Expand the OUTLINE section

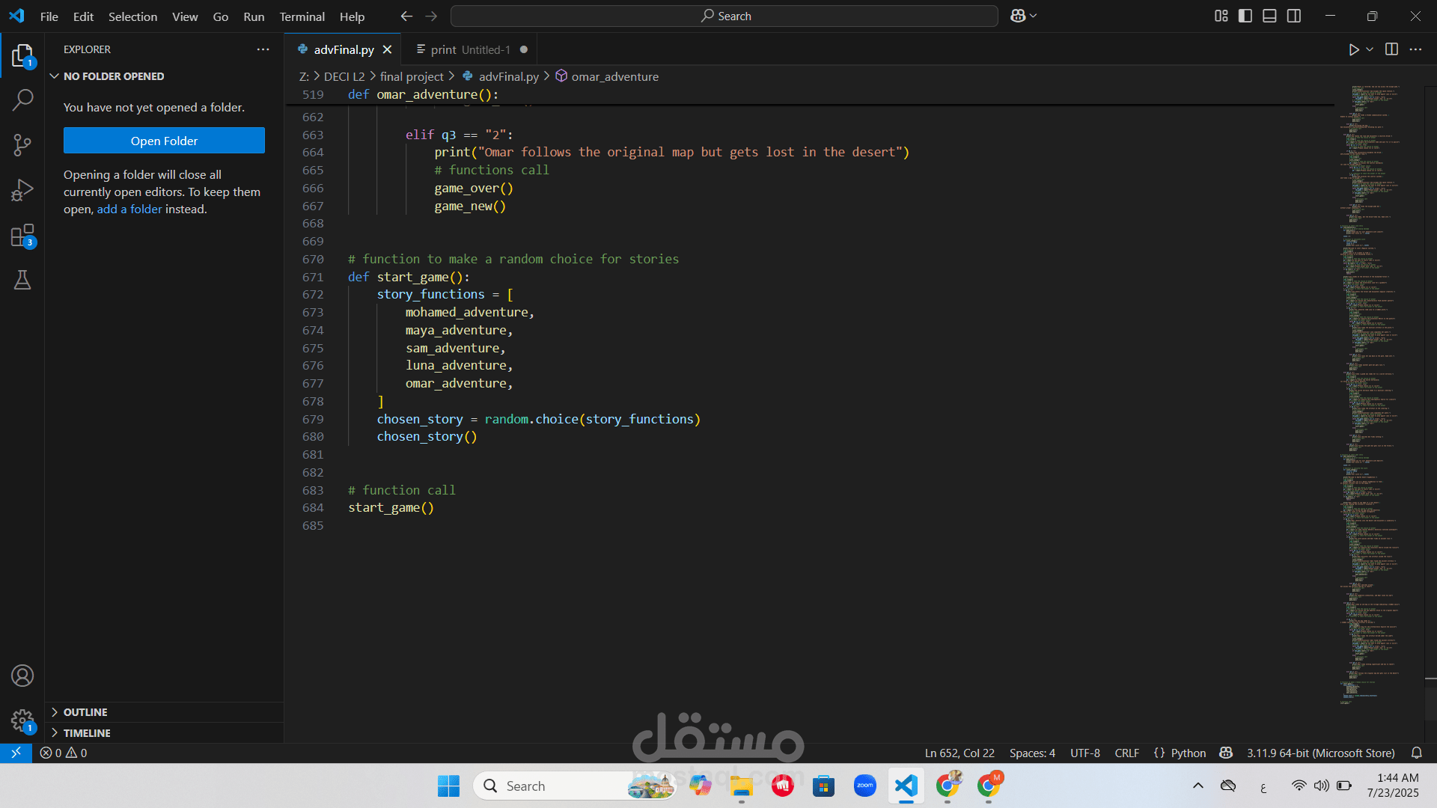[x=85, y=712]
